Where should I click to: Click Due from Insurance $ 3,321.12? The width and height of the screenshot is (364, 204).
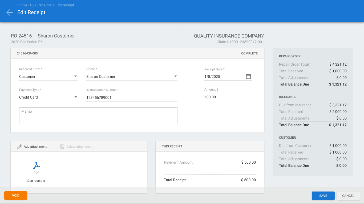point(313,105)
